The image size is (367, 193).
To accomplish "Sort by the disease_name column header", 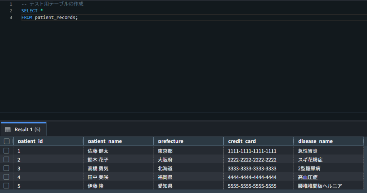I will (329, 141).
